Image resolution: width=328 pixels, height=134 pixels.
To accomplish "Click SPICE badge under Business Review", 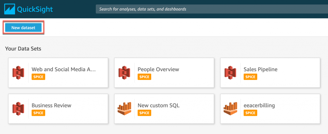I will [38, 113].
